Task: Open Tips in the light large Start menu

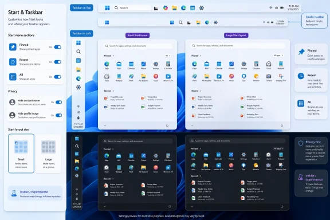Action: [x=243, y=77]
